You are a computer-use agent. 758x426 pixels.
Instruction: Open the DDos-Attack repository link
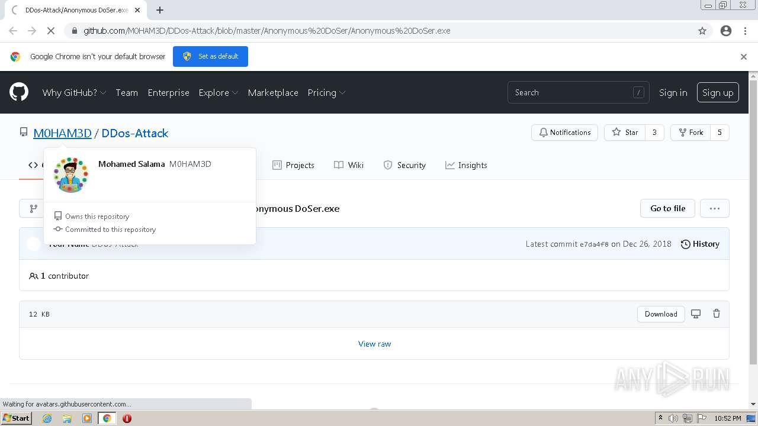pos(135,133)
